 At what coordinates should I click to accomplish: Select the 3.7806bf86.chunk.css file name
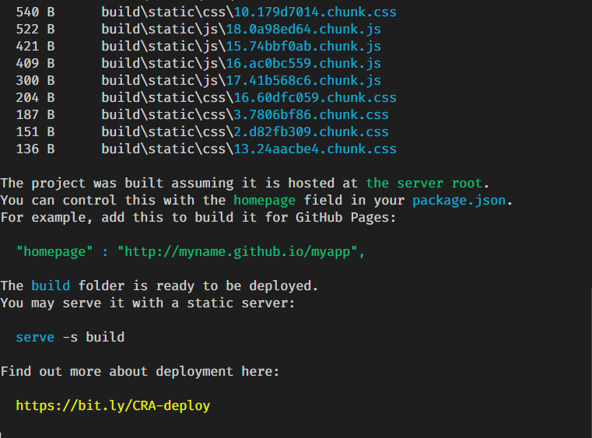pos(311,115)
